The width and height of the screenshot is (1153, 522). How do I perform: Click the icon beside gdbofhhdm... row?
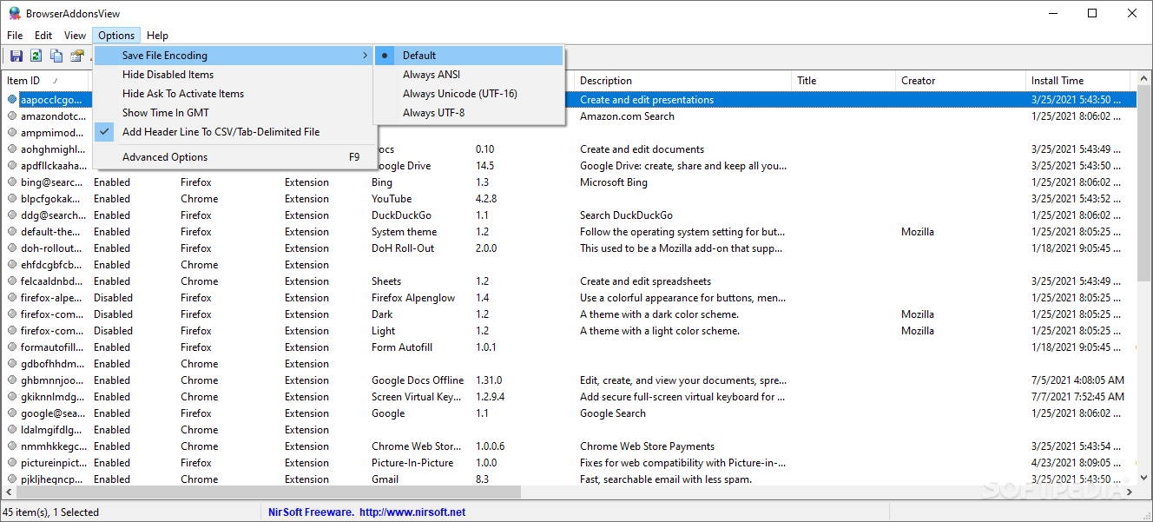(x=12, y=364)
